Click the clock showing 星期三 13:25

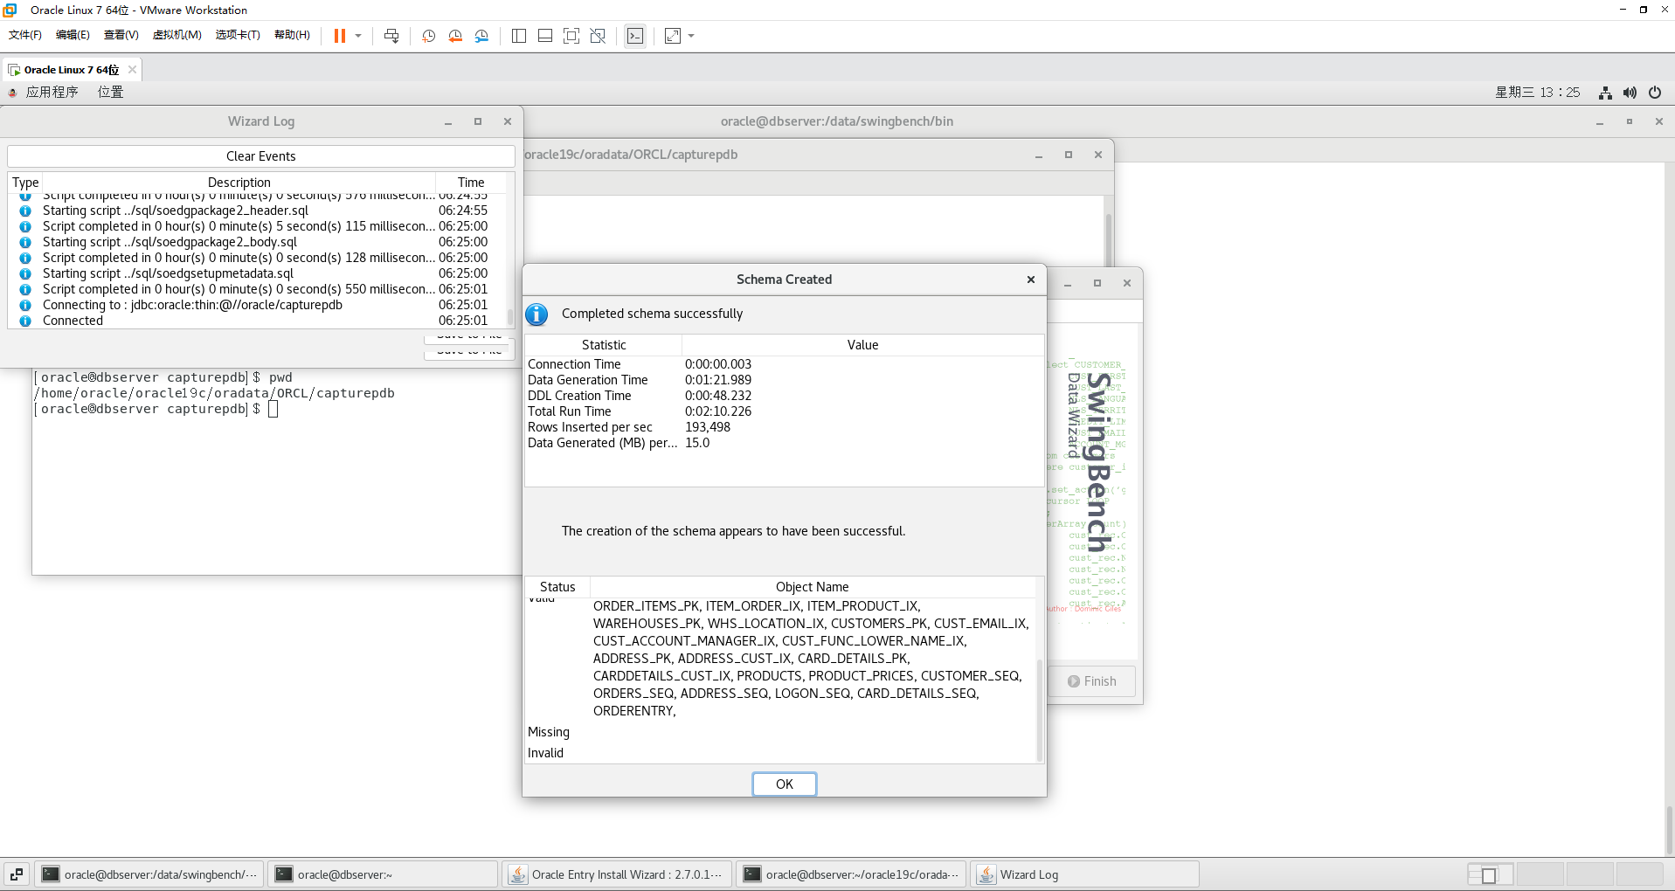coord(1537,92)
